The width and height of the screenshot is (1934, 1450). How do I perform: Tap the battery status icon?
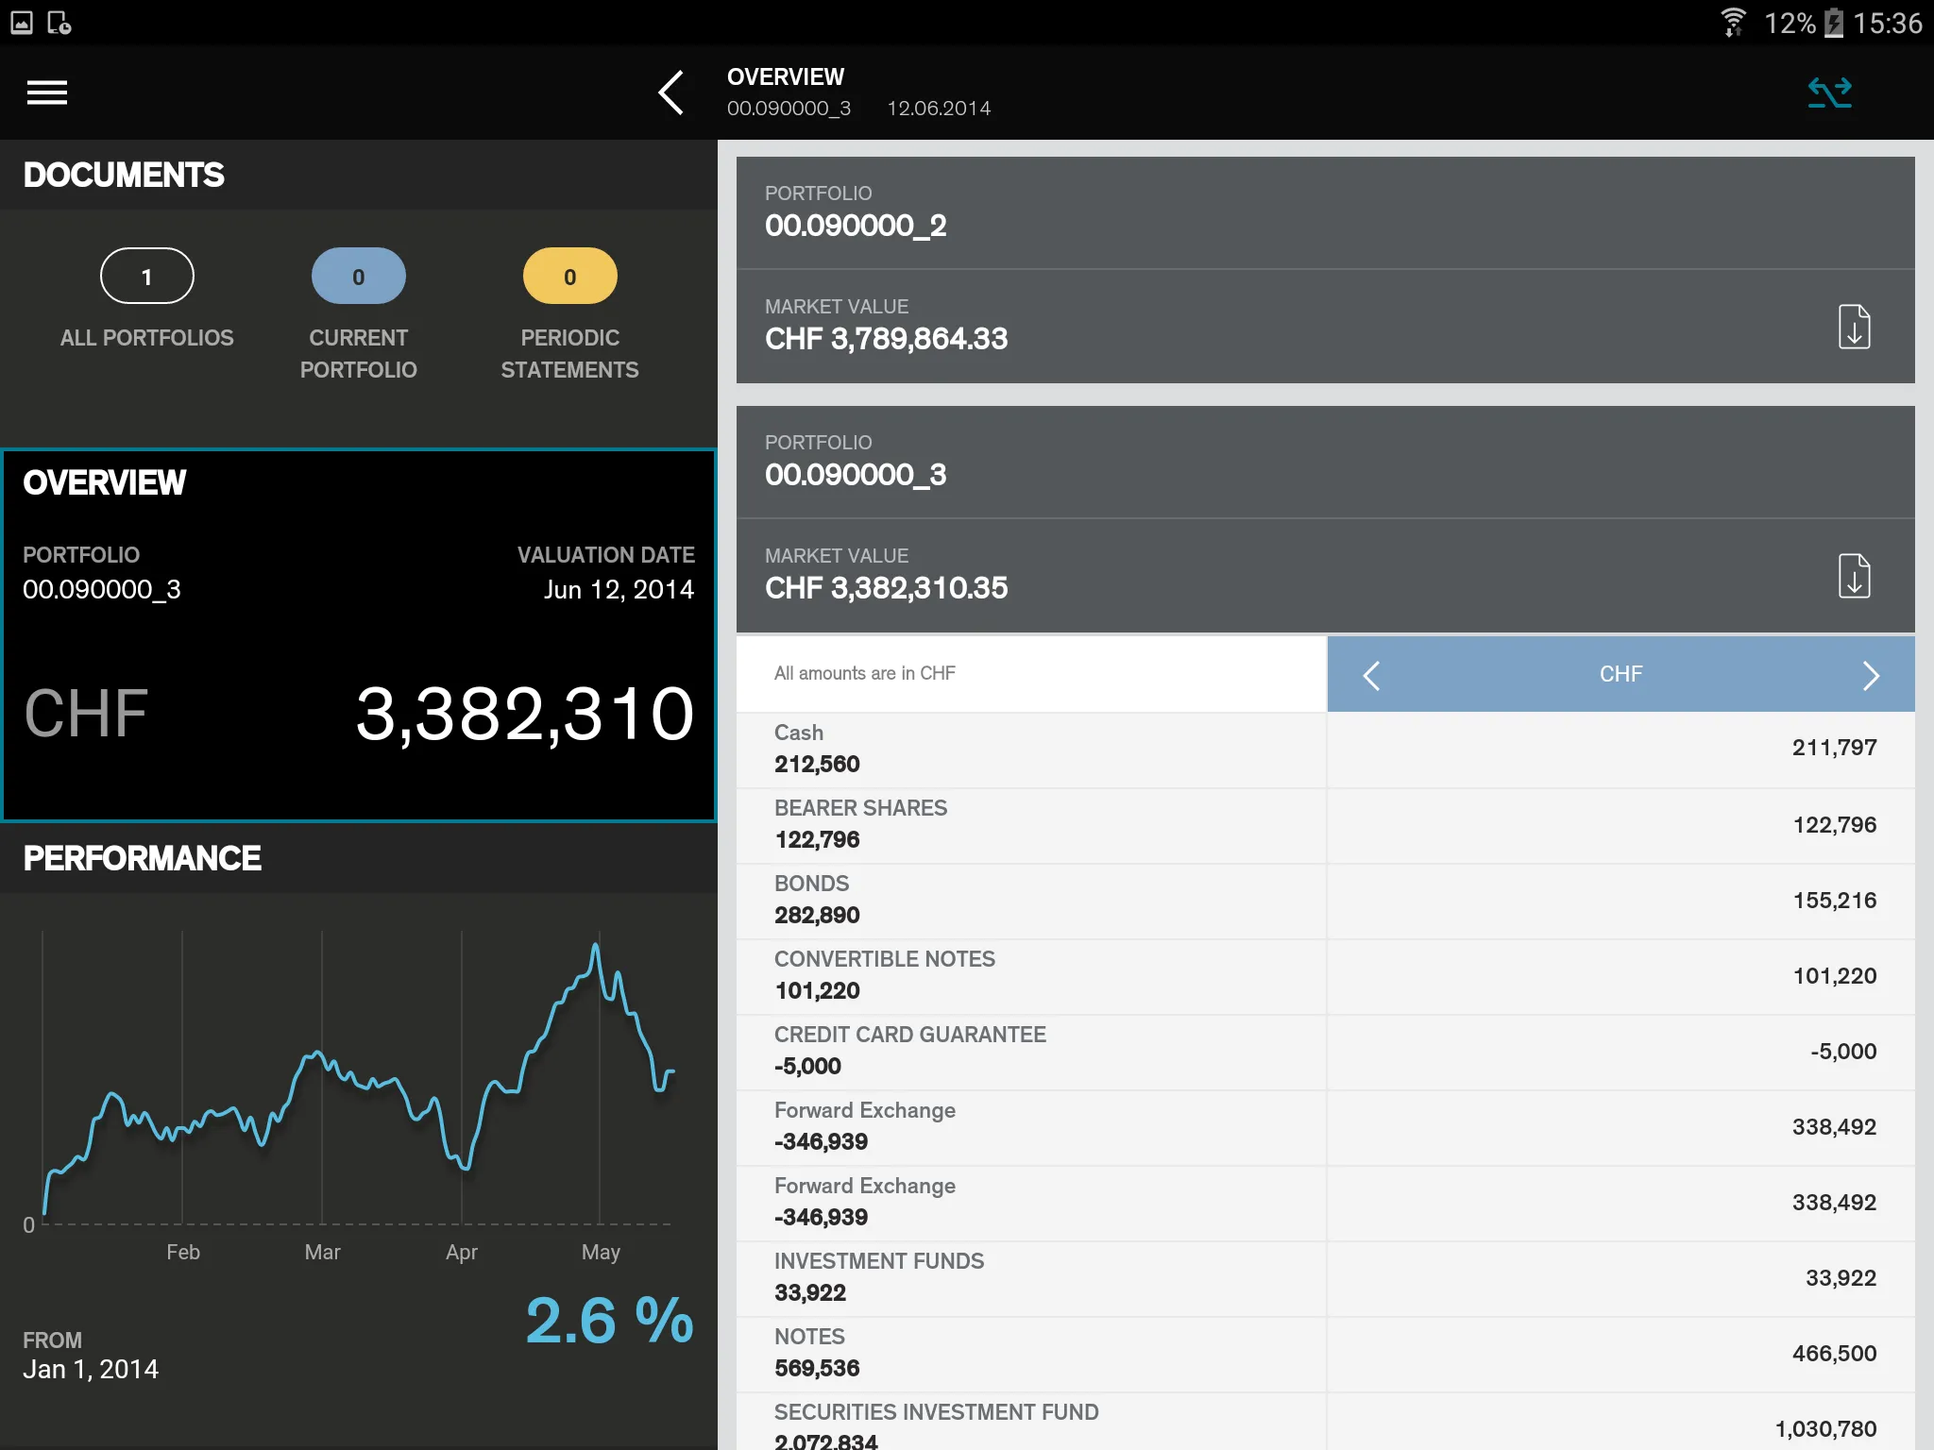[1833, 23]
